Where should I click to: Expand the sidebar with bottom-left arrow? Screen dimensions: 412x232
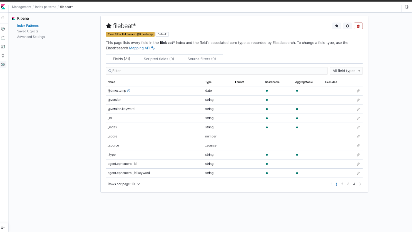(x=3, y=227)
